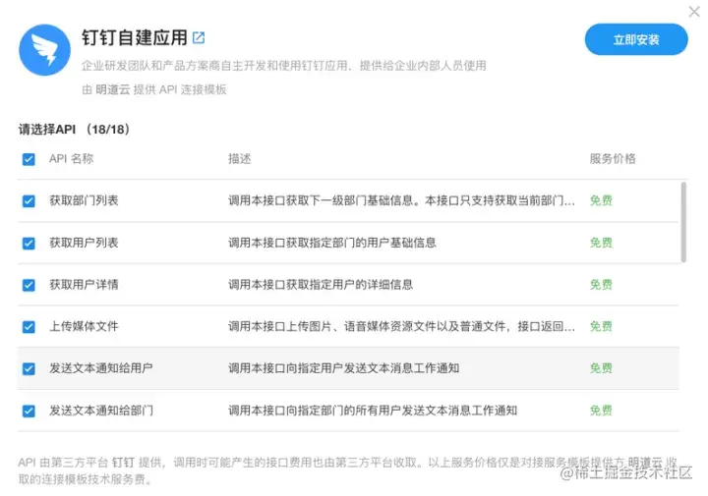Viewport: 708px width, 496px height.
Task: Click the 请选择API (18/18) heading
Action: 75,130
